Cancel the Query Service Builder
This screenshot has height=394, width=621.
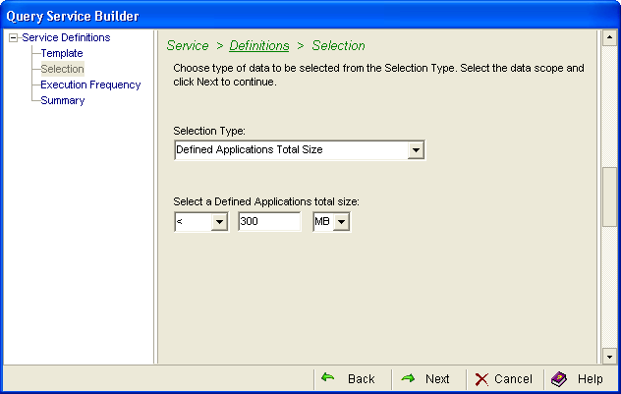pyautogui.click(x=505, y=379)
